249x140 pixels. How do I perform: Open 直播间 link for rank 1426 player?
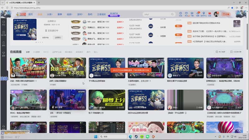pyautogui.click(x=120, y=27)
